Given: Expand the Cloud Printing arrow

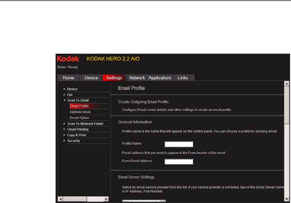Looking at the screenshot, I should pyautogui.click(x=64, y=129).
